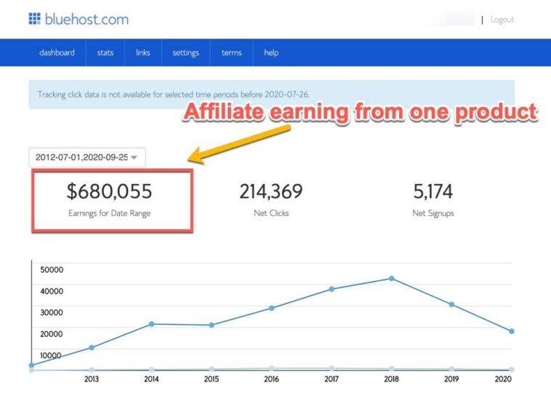
Task: Click the 2020 data point on chart
Action: coord(512,331)
